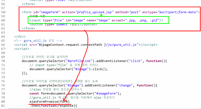Click the "const" keyword on line 78
The image size is (201, 109).
click(x=34, y=93)
